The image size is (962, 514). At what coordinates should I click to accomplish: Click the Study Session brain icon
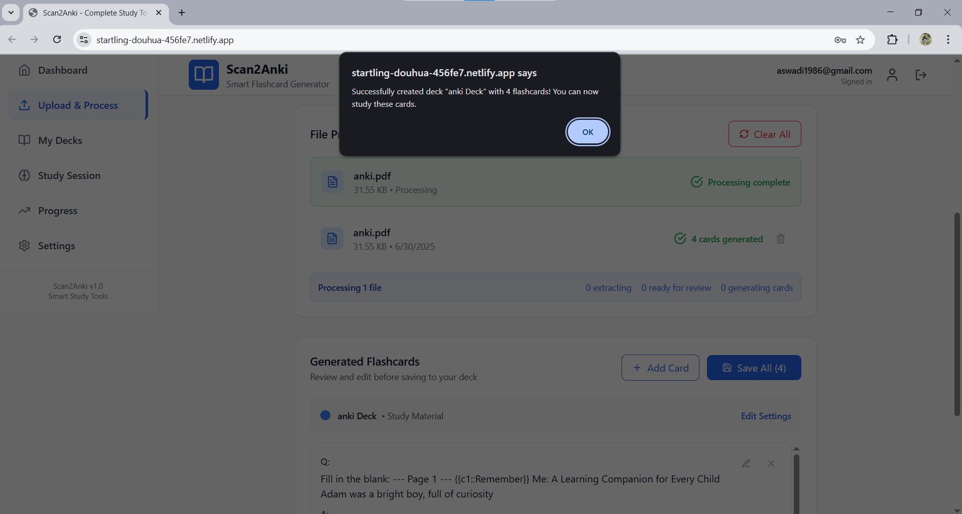pos(24,176)
